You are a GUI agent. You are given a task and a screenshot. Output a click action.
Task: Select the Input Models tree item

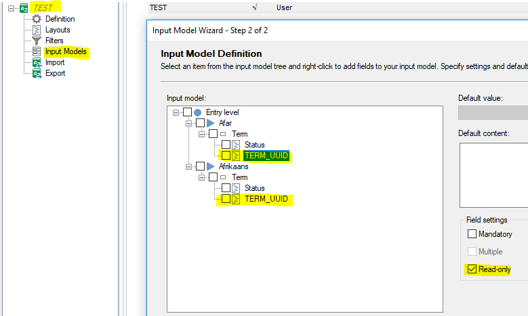tap(66, 51)
